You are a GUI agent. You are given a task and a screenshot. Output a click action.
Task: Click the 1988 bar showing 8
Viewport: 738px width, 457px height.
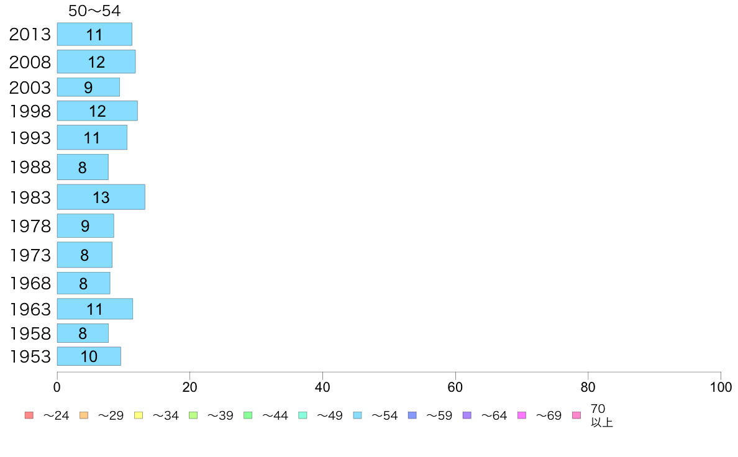click(x=83, y=167)
